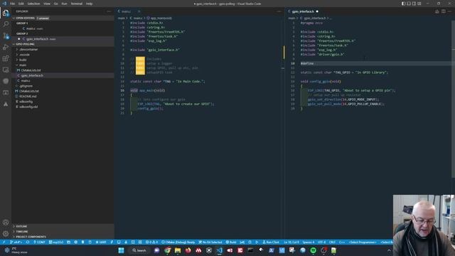Open the Source Control view
Screen dimensions: 455x256
[6, 36]
